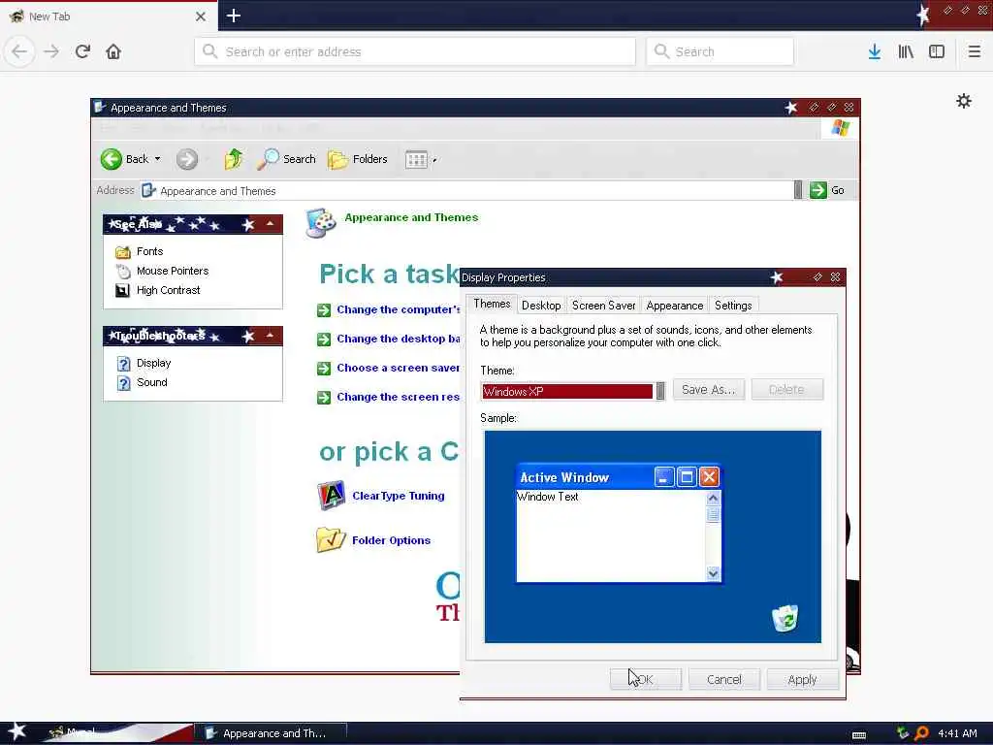Image resolution: width=993 pixels, height=745 pixels.
Task: Switch to the Themes tab
Action: (492, 304)
